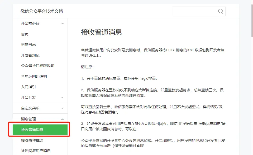Click the 开始开发 sidebar label
The height and width of the screenshot is (155, 253).
28,97
